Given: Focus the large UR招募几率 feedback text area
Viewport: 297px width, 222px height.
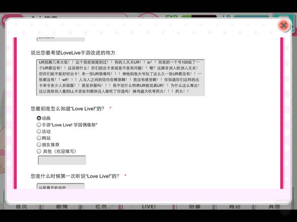Looking at the screenshot, I should coord(120,77).
